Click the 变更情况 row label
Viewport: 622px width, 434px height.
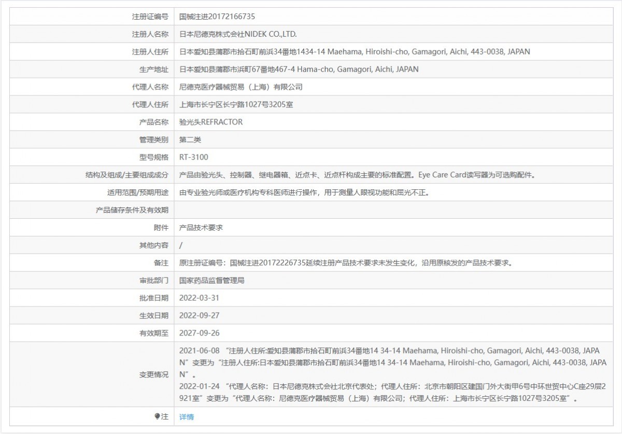(x=154, y=374)
